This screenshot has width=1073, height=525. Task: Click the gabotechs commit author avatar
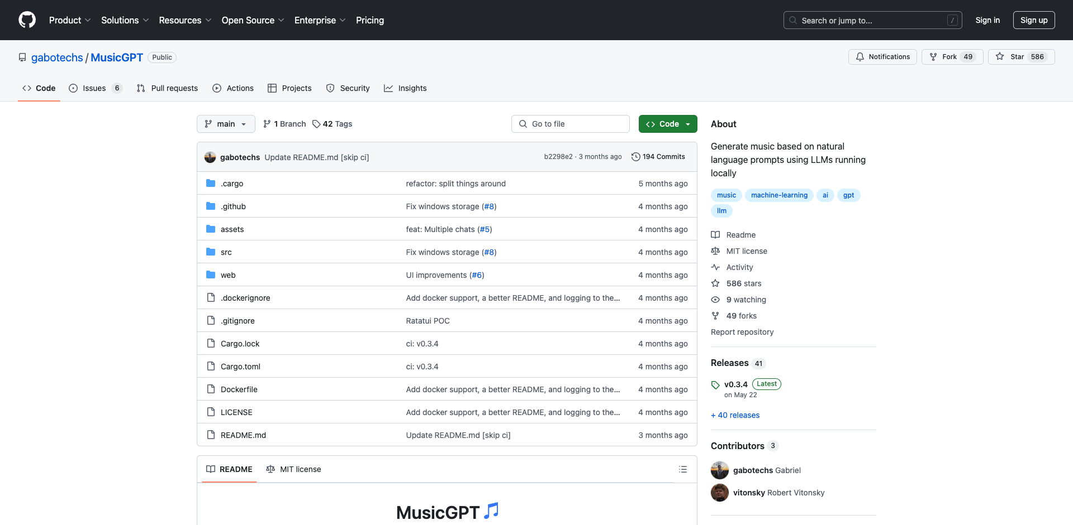click(x=210, y=157)
